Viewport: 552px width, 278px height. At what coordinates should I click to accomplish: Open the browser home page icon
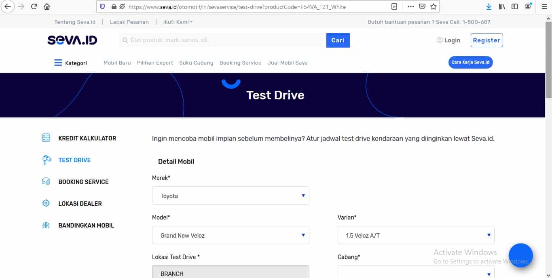tap(47, 6)
